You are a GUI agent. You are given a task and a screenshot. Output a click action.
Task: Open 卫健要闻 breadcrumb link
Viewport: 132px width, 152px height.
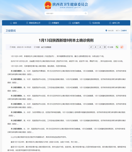coord(124,30)
